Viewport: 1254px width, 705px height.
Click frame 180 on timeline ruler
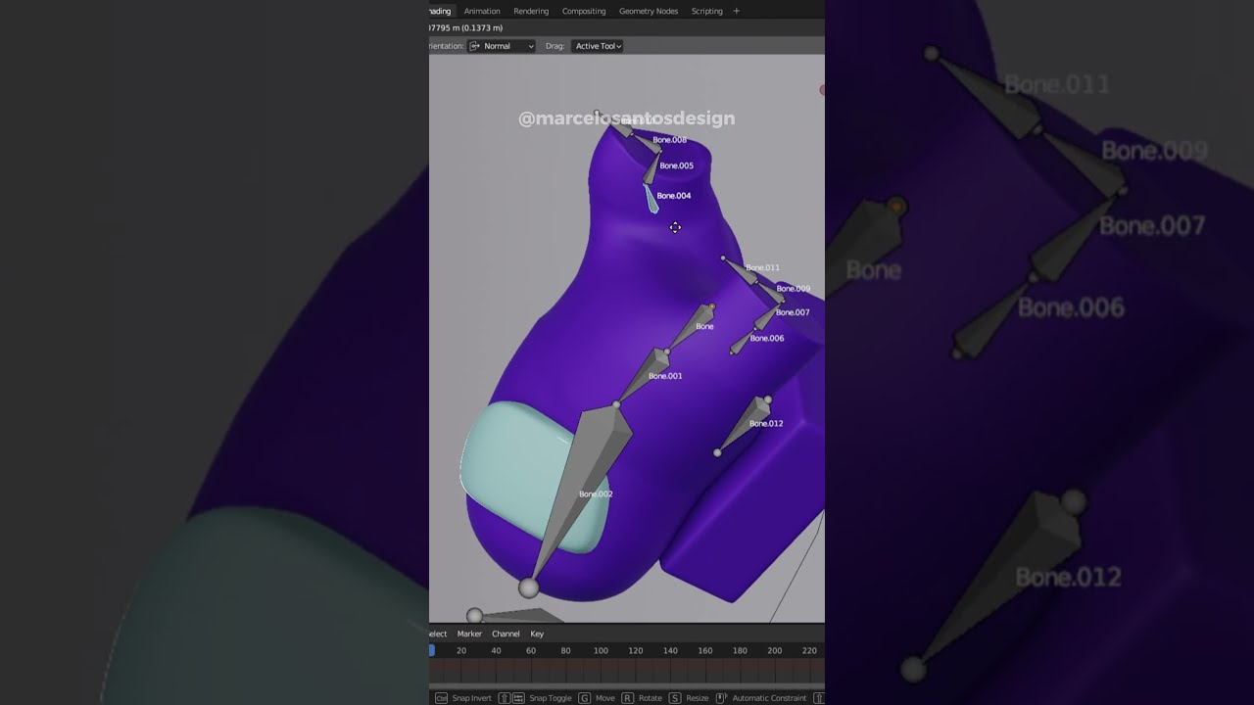point(740,650)
